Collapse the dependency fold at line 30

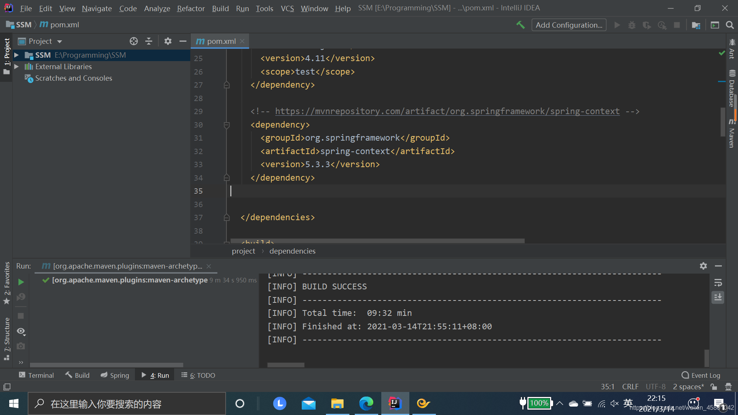tap(227, 125)
